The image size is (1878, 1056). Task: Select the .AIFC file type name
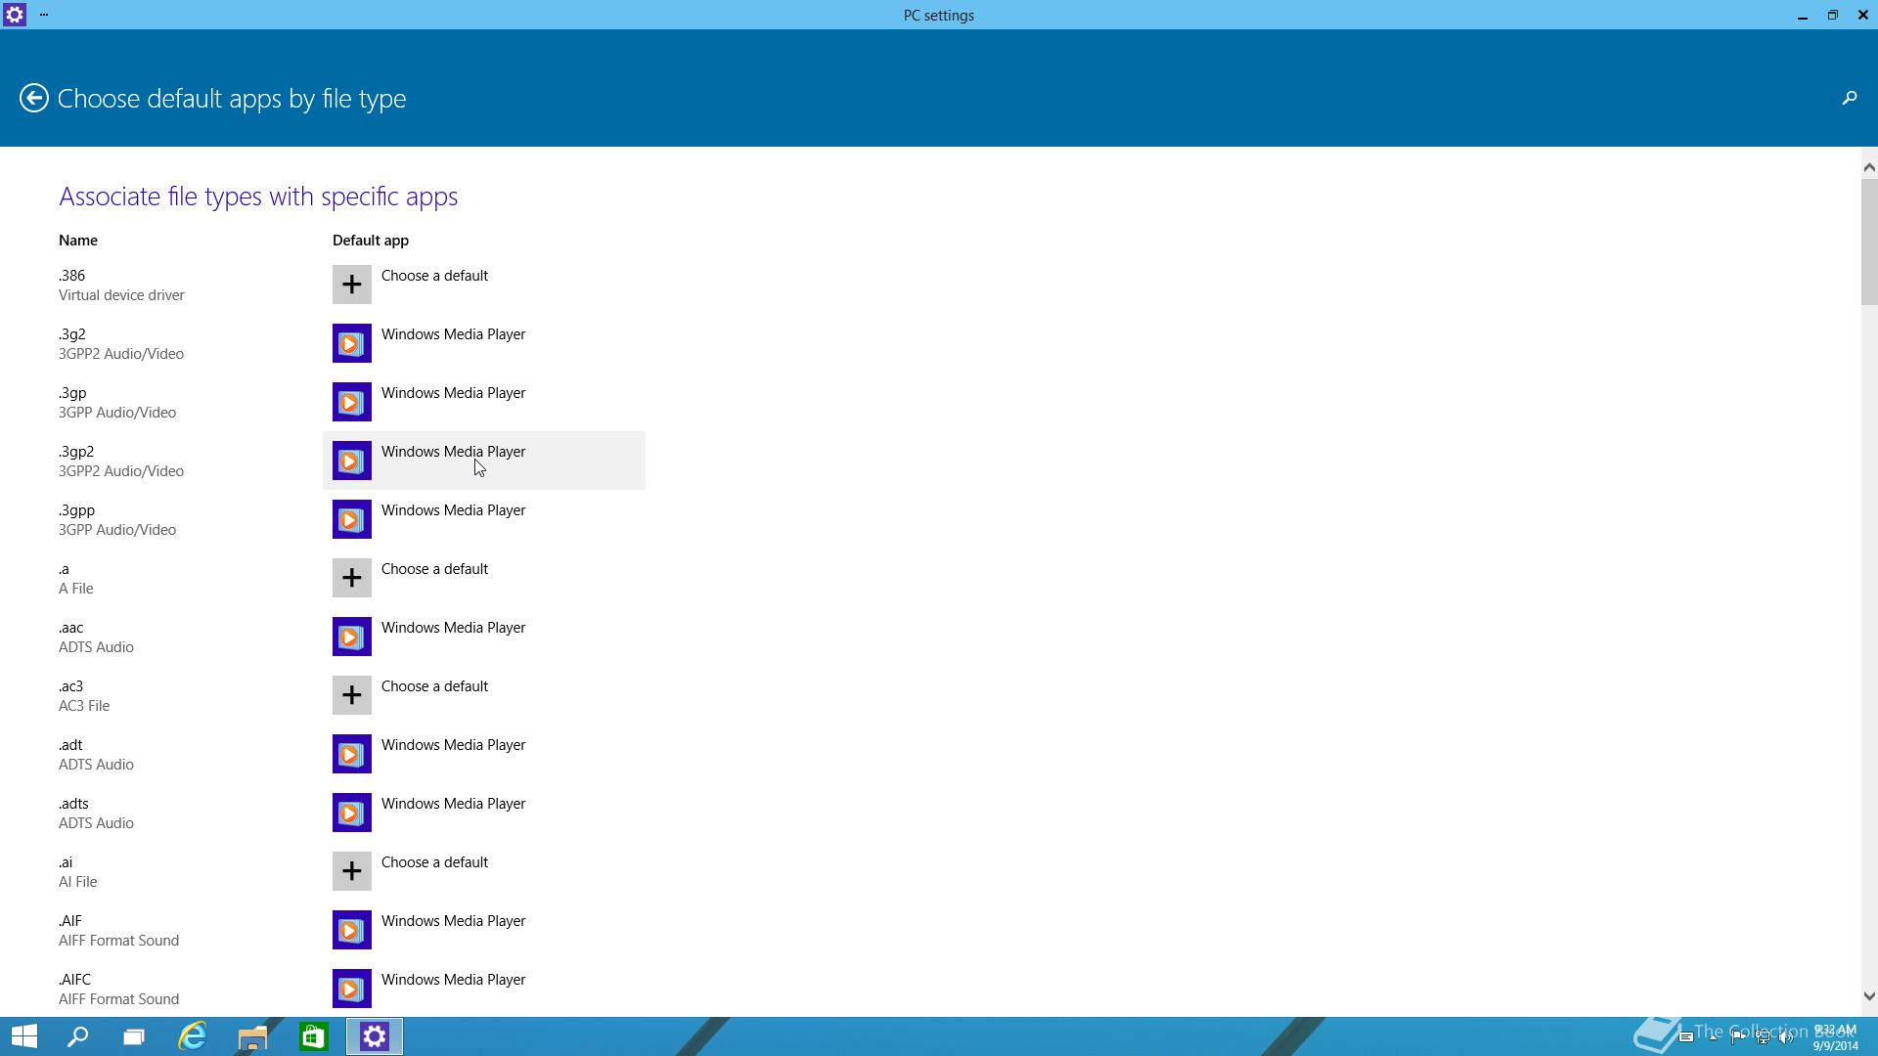[x=74, y=980]
